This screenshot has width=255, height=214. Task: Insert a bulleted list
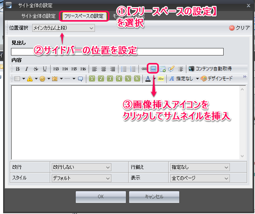(x=124, y=69)
